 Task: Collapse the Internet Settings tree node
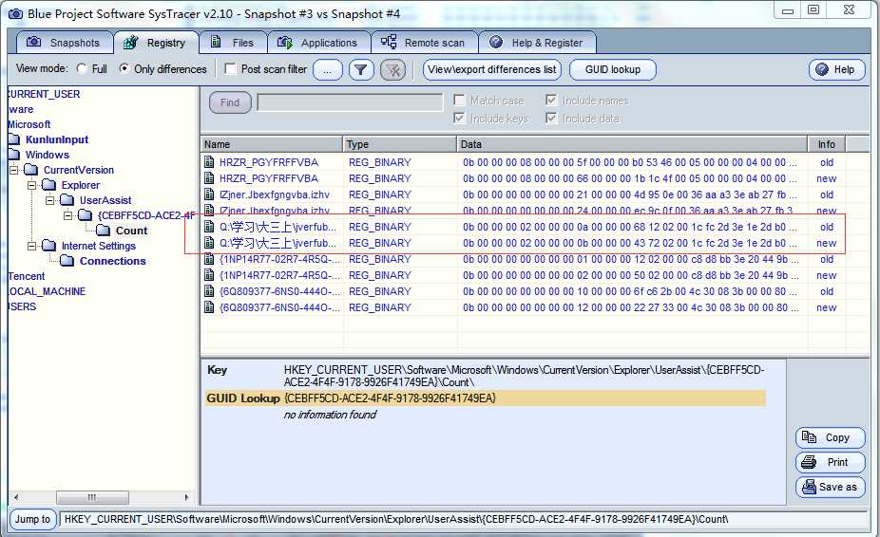31,245
